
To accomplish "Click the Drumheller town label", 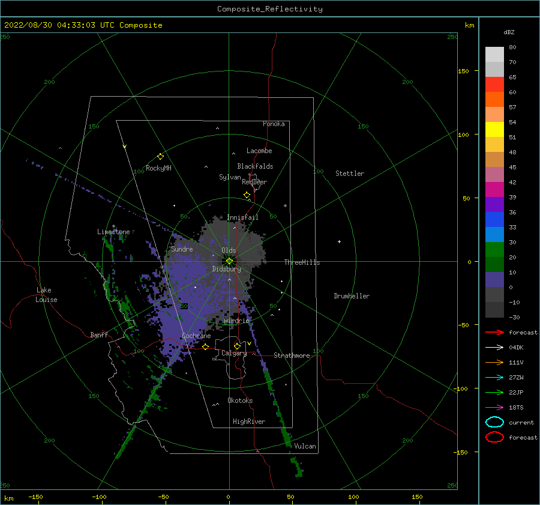I will click(352, 296).
